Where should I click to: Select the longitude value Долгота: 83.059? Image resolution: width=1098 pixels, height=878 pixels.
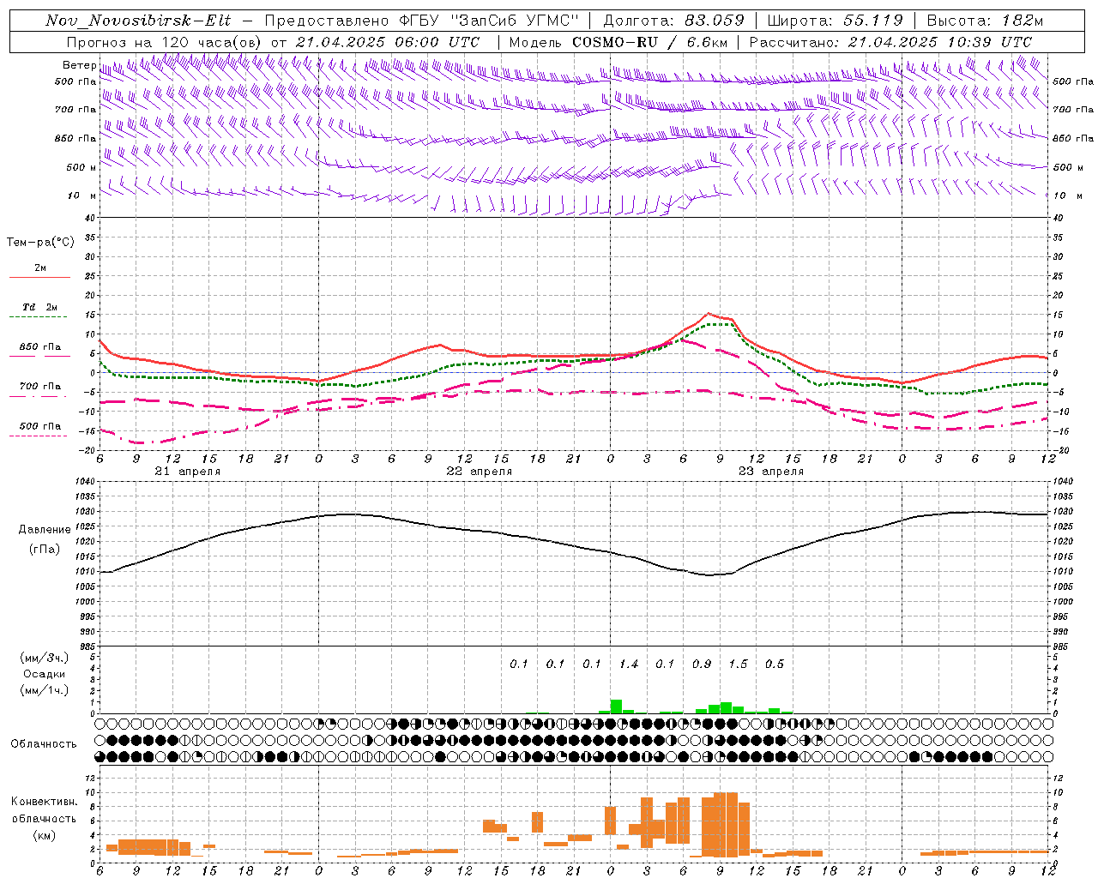point(673,21)
